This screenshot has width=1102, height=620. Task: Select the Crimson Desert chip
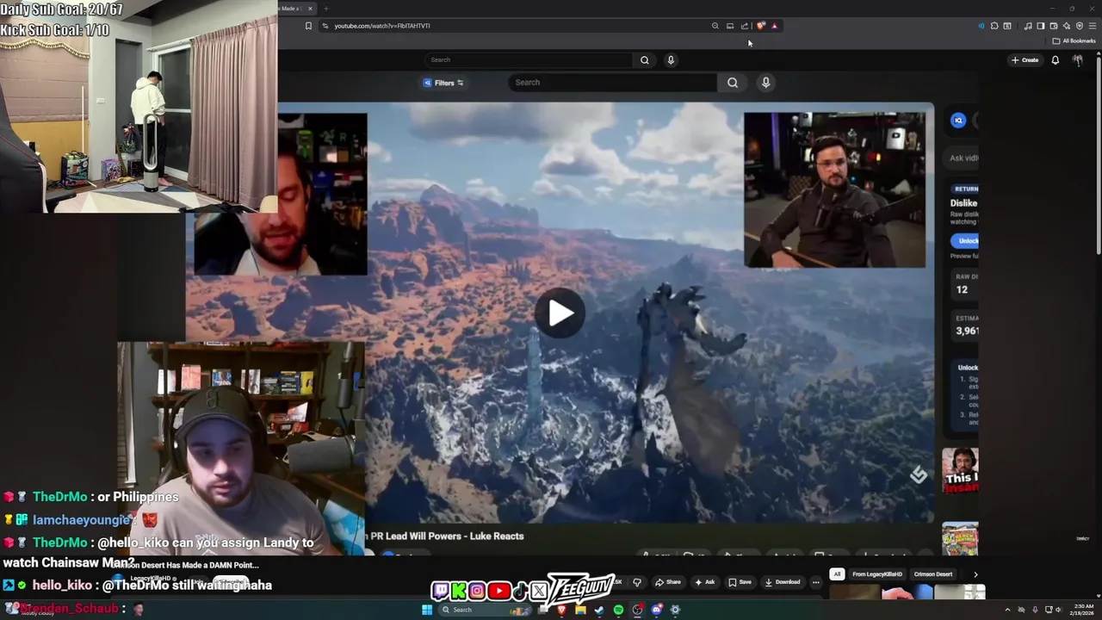(933, 574)
